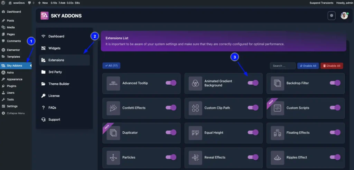
Task: Toggle the Equal Height extension
Action: (x=253, y=133)
